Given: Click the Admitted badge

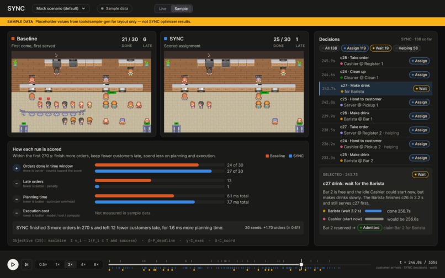Looking at the screenshot, I should 369,227.
